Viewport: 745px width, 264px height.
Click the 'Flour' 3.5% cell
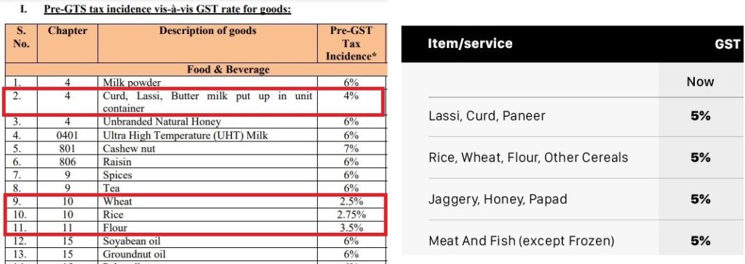(x=351, y=228)
